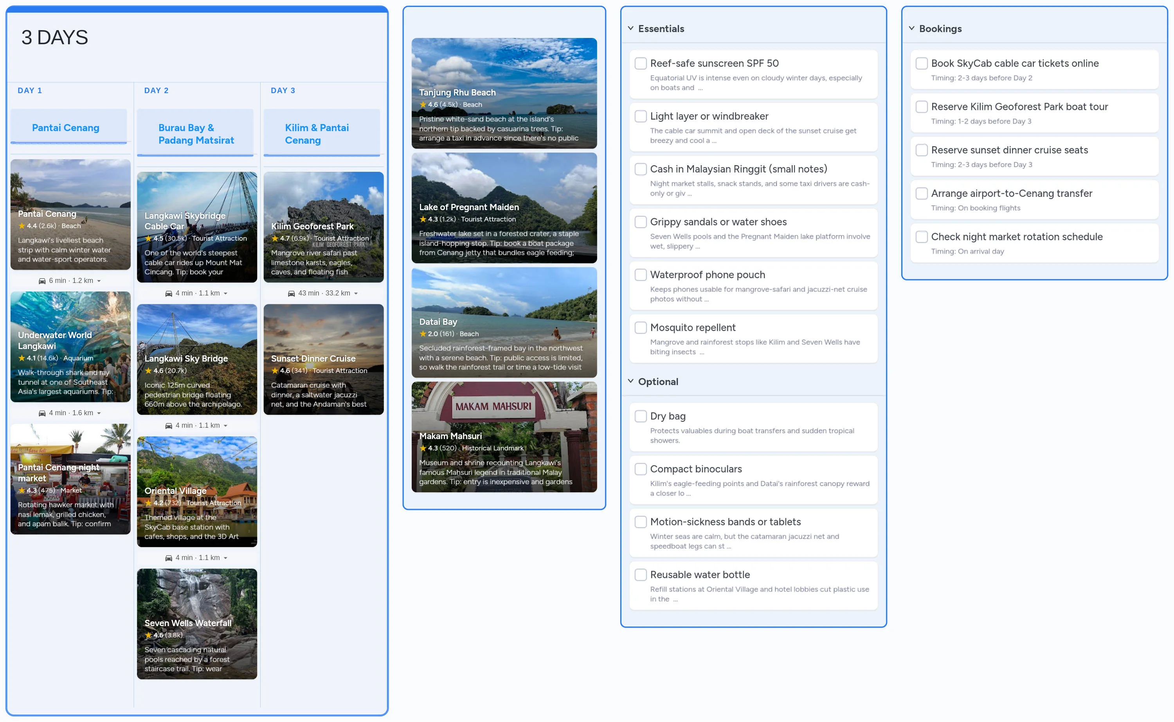This screenshot has width=1174, height=722.
Task: Collapse the Optional section
Action: (x=630, y=381)
